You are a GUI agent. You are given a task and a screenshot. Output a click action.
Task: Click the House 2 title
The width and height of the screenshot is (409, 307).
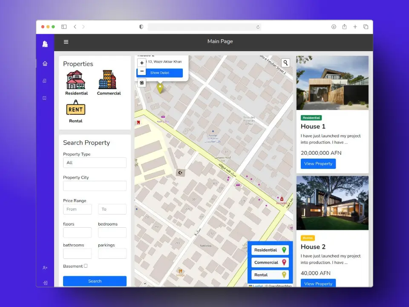[313, 247]
